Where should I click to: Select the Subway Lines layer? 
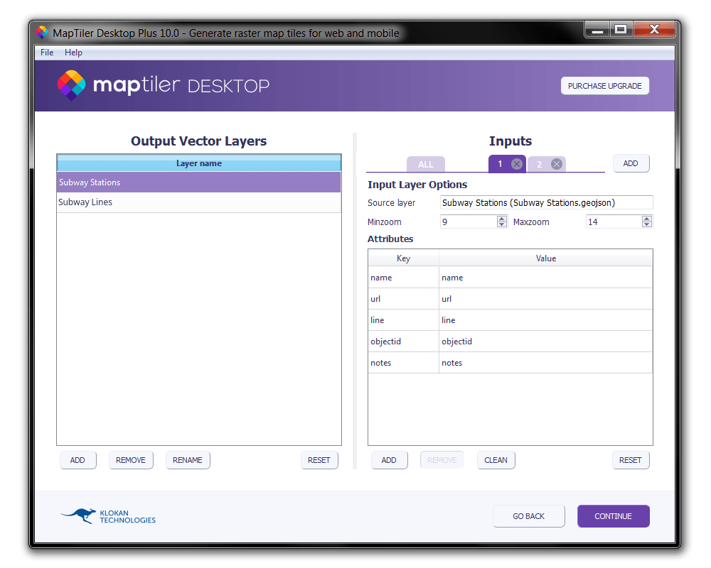pos(199,202)
